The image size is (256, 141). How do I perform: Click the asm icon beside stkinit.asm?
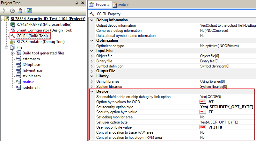[x=18, y=76]
